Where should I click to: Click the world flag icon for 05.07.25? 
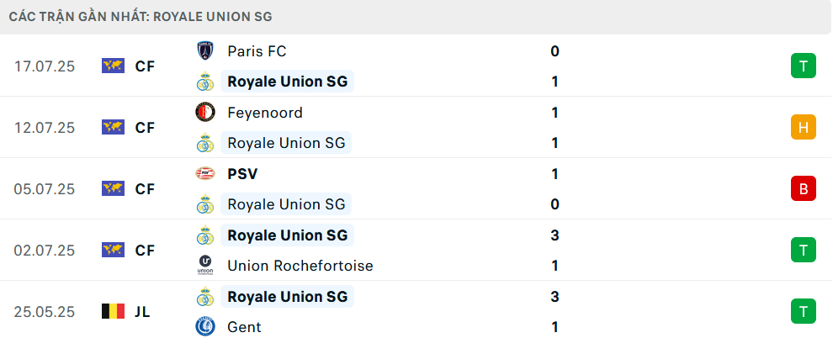click(113, 189)
